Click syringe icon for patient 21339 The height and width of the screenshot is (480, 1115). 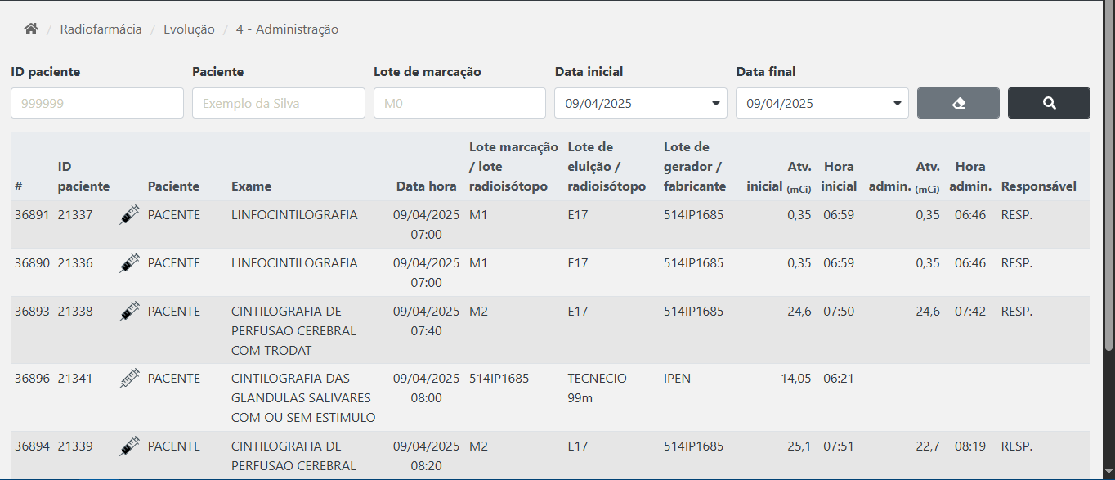click(x=130, y=446)
